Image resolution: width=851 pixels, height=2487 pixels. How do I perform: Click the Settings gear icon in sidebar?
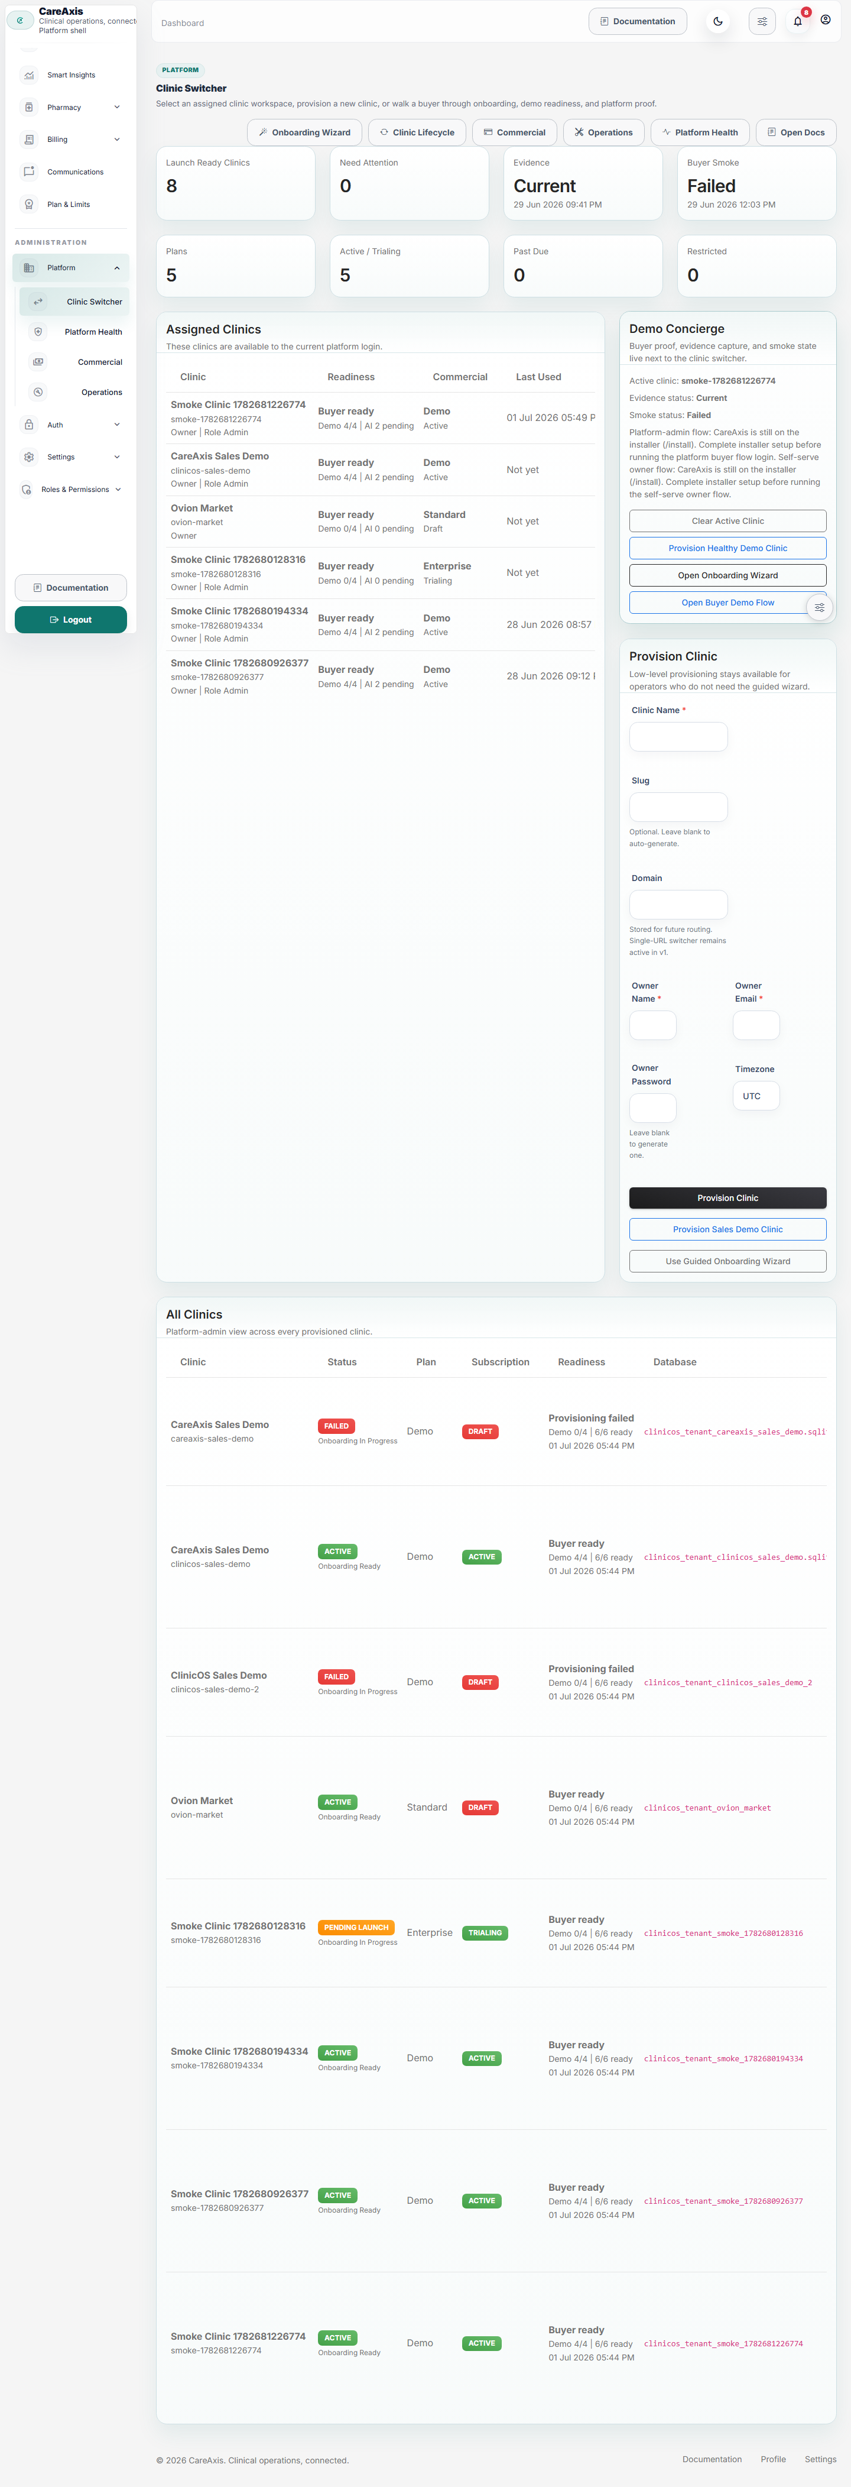point(29,456)
